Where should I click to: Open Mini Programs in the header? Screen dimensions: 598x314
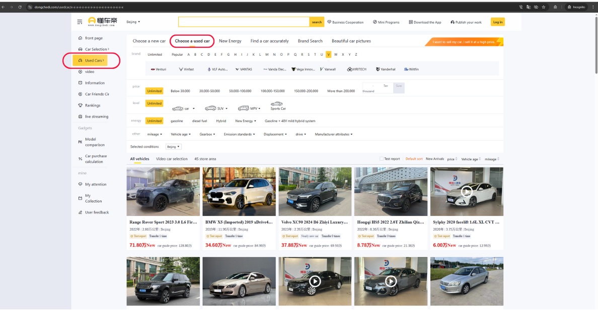[386, 22]
